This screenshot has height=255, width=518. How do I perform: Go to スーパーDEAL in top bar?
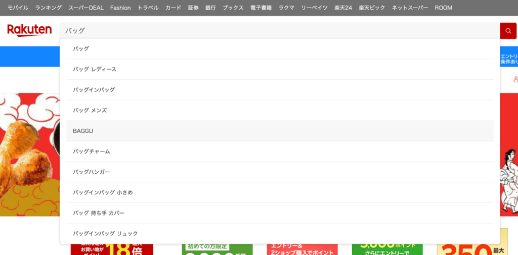(86, 8)
